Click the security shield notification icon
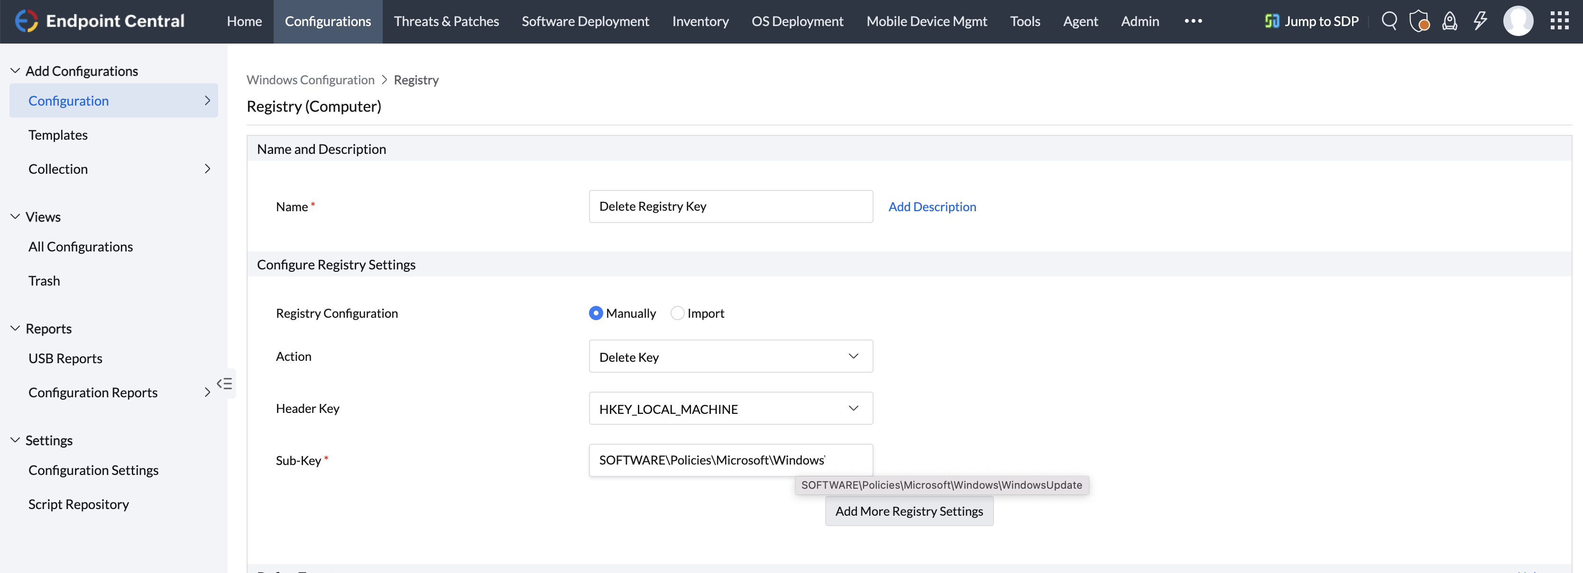 [x=1419, y=20]
